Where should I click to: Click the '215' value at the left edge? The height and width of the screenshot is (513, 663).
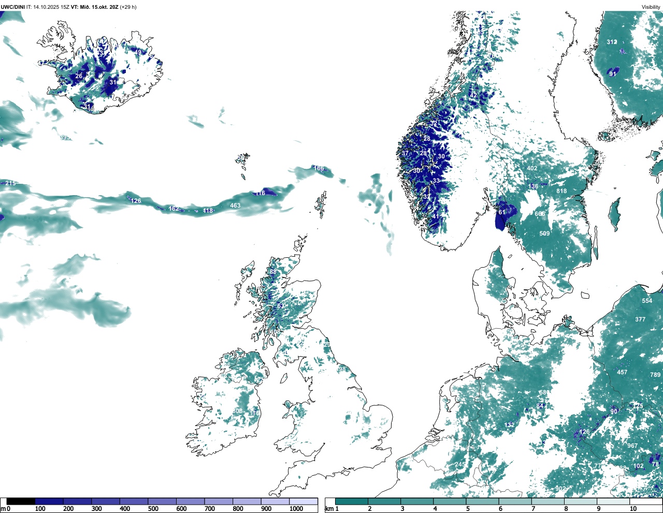[x=10, y=183]
